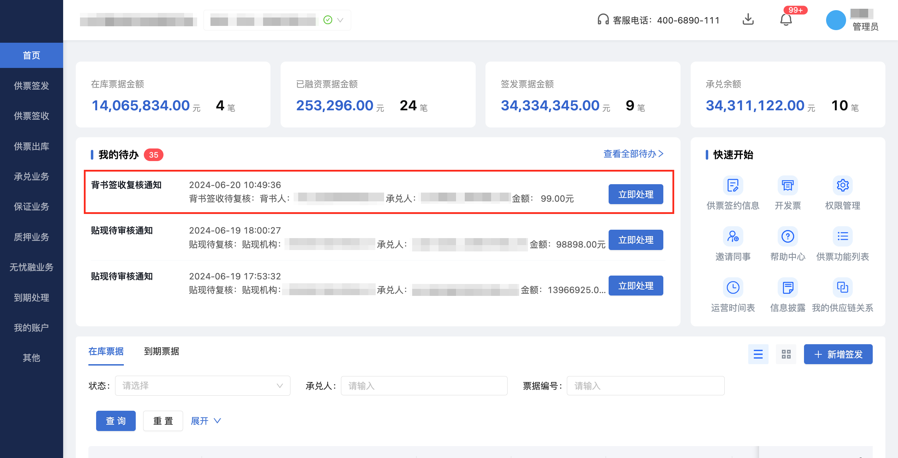Click the download icon in the top bar
This screenshot has height=458, width=898.
coord(748,19)
